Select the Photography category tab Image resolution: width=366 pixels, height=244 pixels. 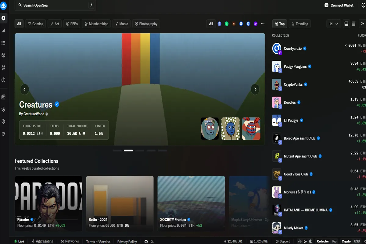pos(146,24)
